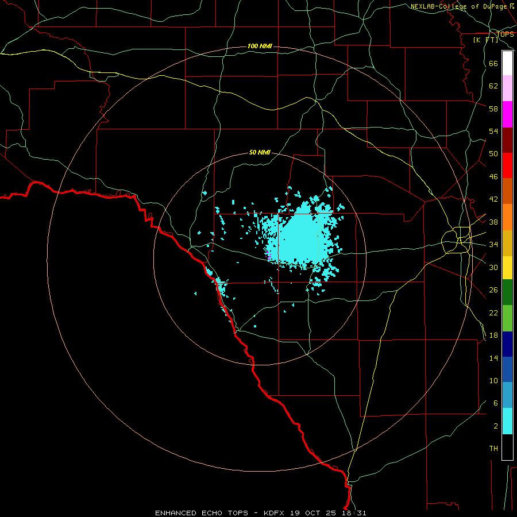The height and width of the screenshot is (517, 517).
Task: Select the navy blue legend segment
Action: tap(507, 344)
